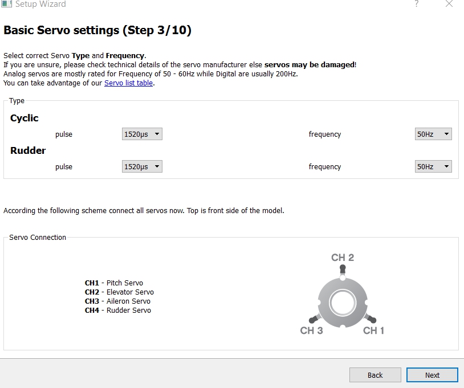The image size is (464, 388).
Task: Open the Servo list table link
Action: (x=128, y=83)
